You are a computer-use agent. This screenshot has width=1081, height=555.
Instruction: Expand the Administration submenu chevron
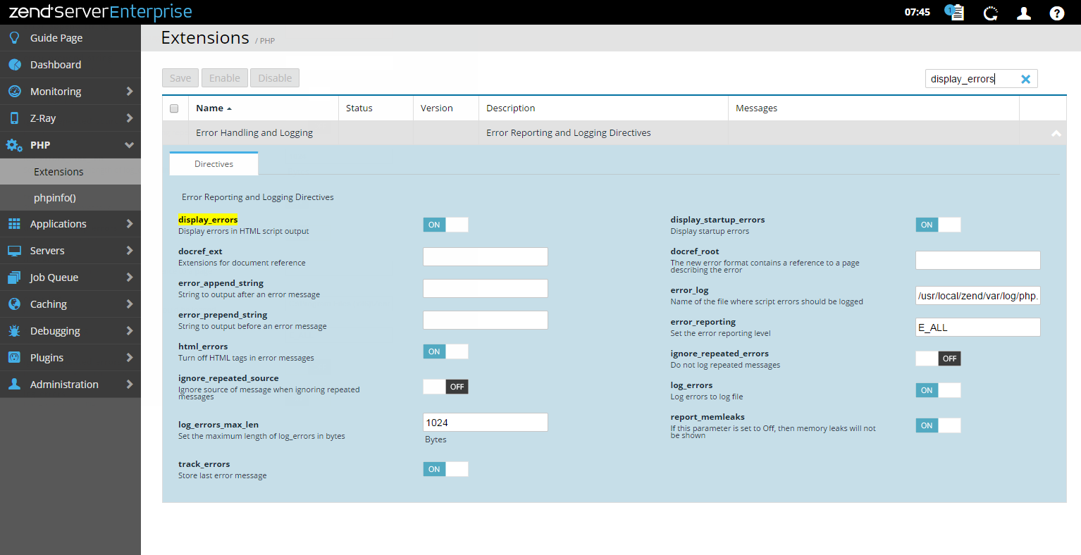pos(130,385)
